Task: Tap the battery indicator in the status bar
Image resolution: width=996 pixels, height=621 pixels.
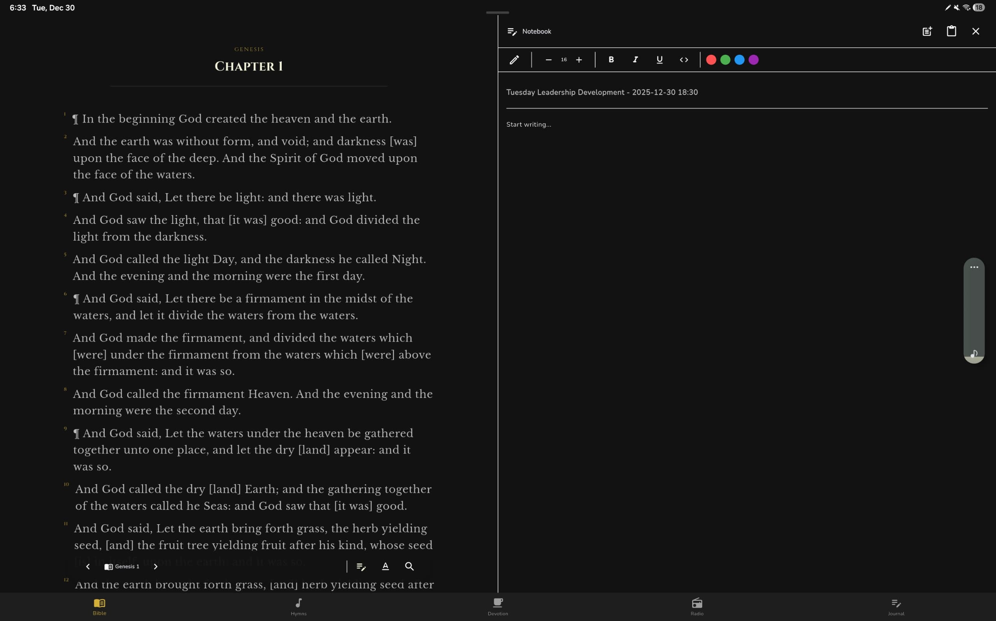Action: pos(979,7)
